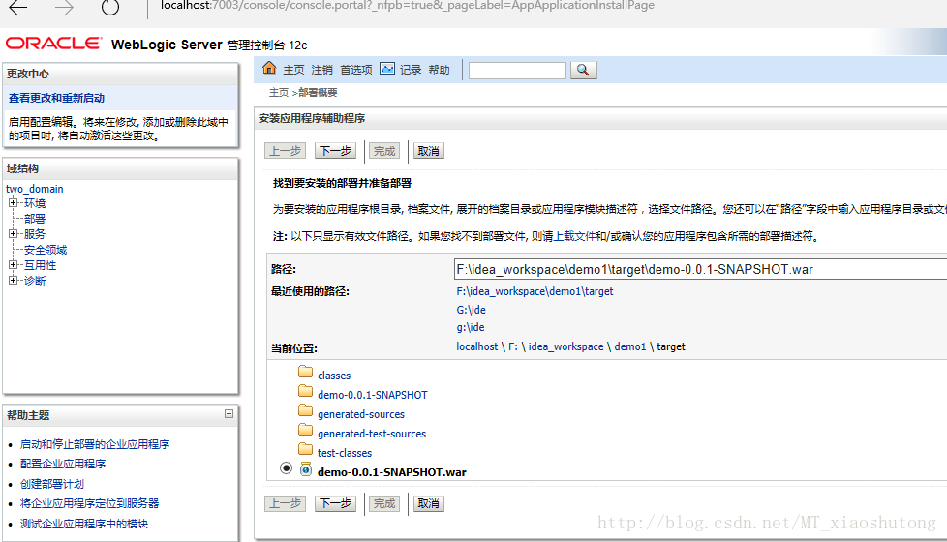Click the path input field
The height and width of the screenshot is (542, 947).
coord(701,269)
